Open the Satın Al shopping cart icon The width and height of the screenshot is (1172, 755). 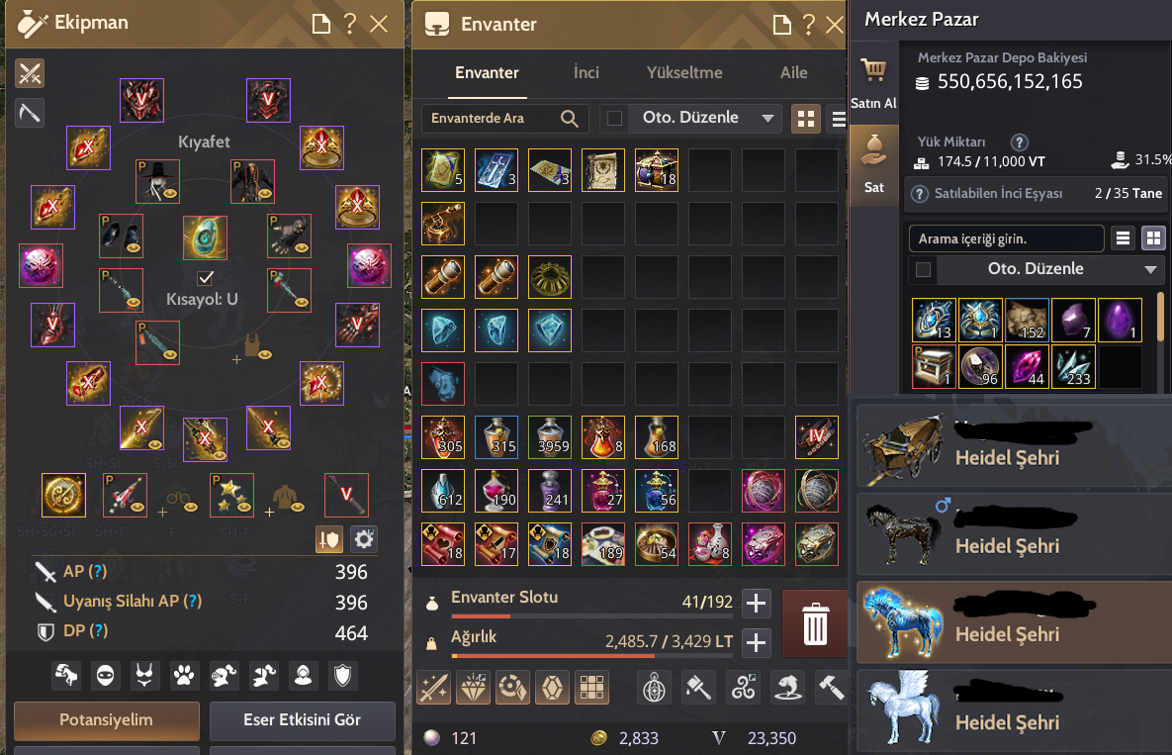pyautogui.click(x=873, y=71)
